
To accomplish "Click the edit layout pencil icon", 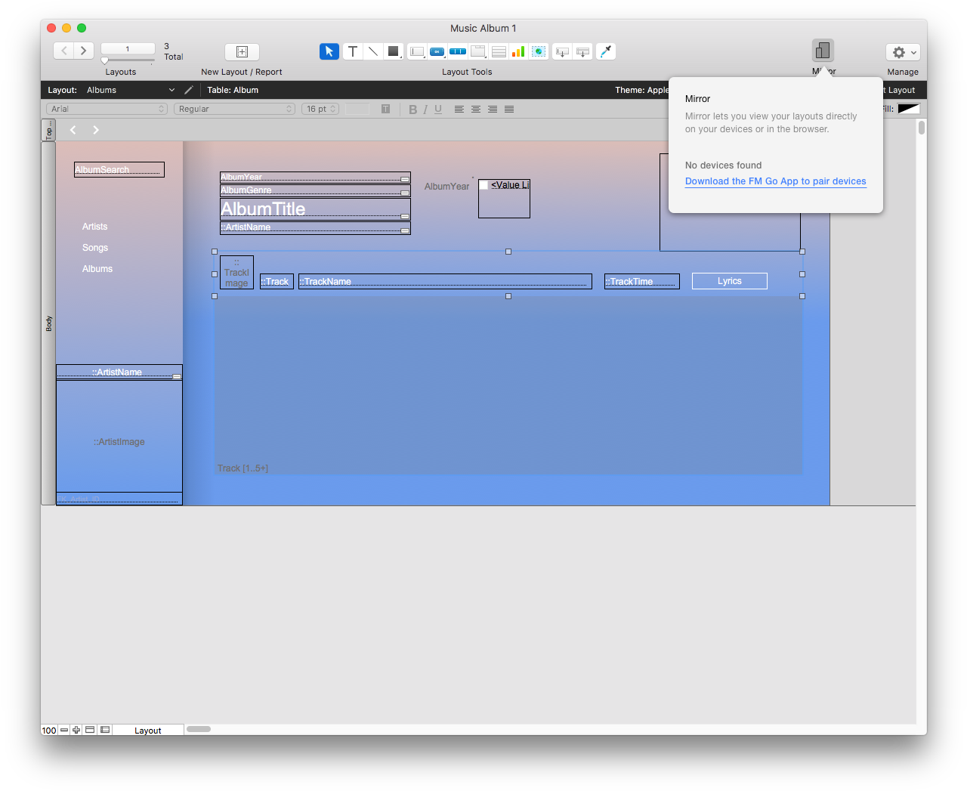I will pos(189,90).
